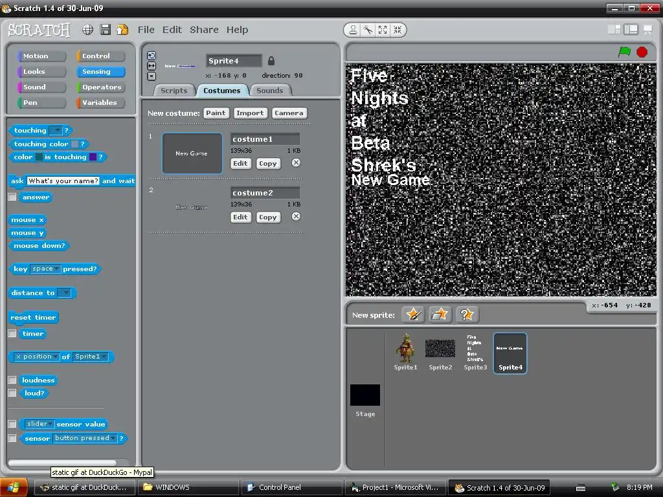663x497 pixels.
Task: Paint a new sprite with star brush icon
Action: point(412,315)
